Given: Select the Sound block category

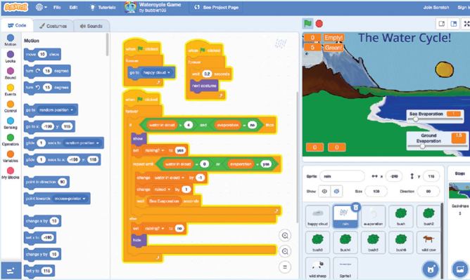Looking at the screenshot, I should (x=10, y=73).
